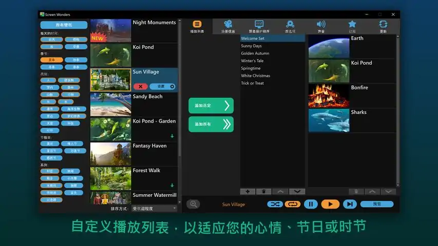This screenshot has height=246, width=438.
Task: Remove Sun Village with red X button
Action: coord(141,87)
